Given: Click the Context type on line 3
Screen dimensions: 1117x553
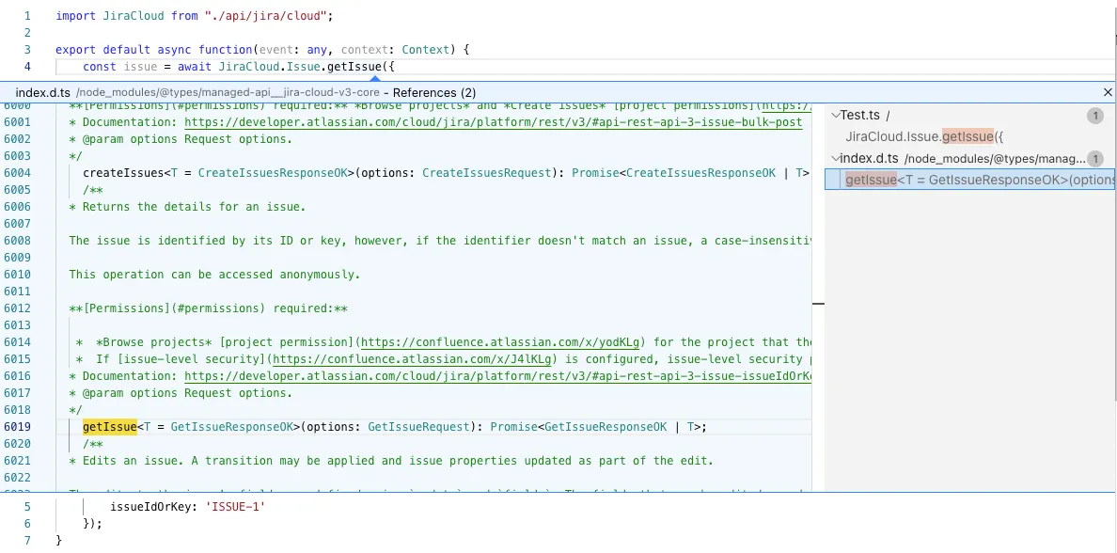Looking at the screenshot, I should coord(425,50).
